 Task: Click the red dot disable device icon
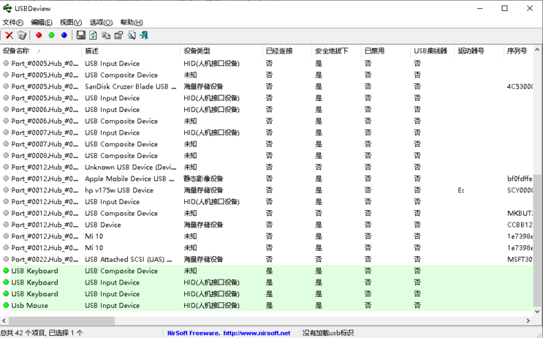(x=39, y=35)
